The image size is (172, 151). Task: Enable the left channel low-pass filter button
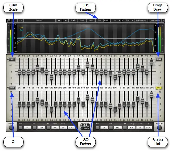point(34,127)
